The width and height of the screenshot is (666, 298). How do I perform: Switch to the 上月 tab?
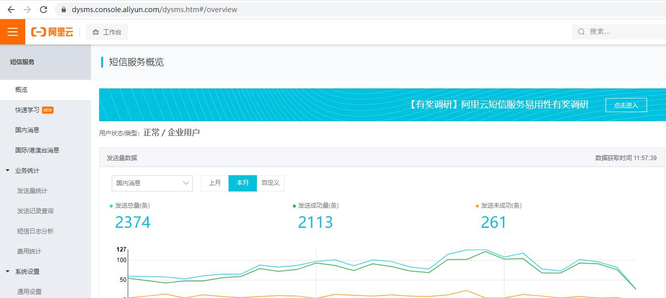215,183
